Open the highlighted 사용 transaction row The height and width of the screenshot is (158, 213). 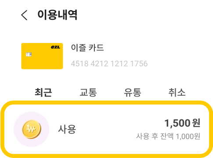107,129
